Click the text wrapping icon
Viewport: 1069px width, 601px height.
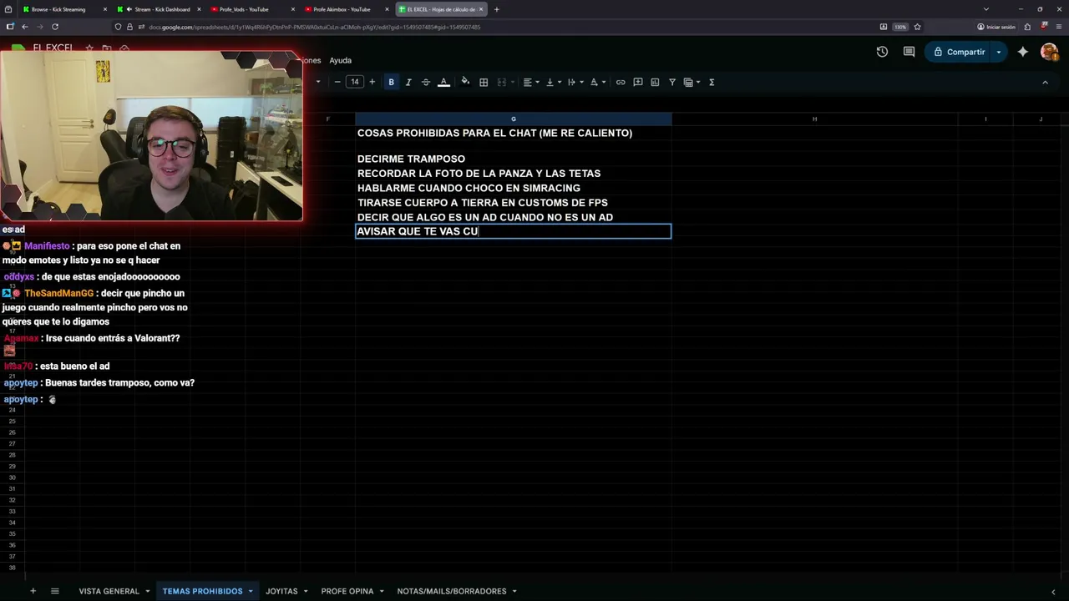coord(572,82)
